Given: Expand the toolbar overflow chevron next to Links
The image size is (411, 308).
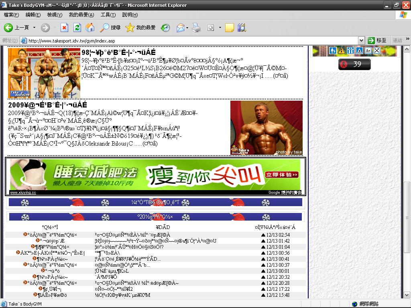Looking at the screenshot, I should point(408,39).
